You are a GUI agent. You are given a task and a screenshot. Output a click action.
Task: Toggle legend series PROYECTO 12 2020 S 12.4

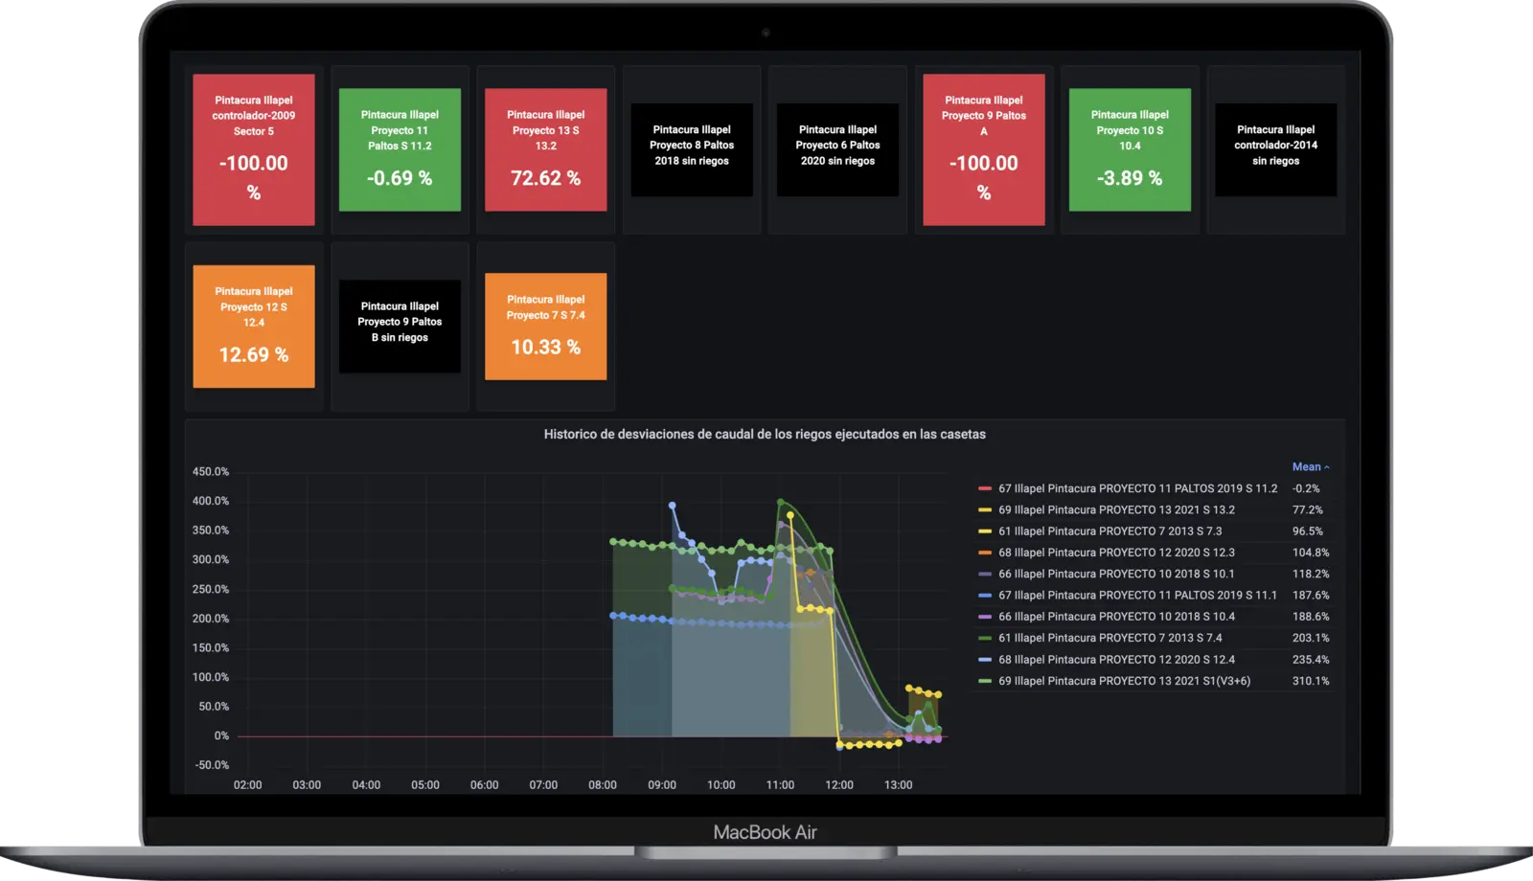pos(1116,660)
